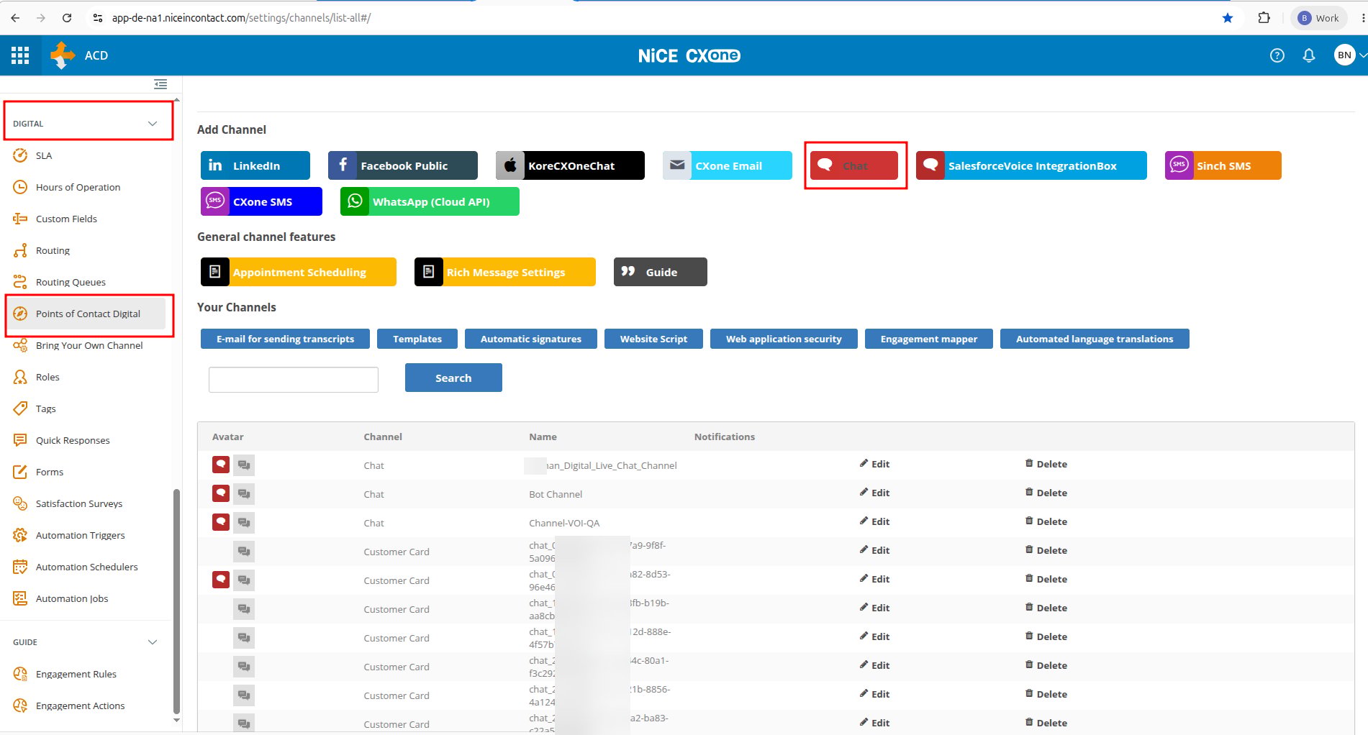Delete the Channel-VOI-QA chat channel
This screenshot has height=735, width=1368.
click(1046, 521)
